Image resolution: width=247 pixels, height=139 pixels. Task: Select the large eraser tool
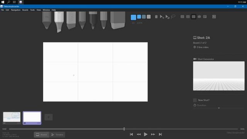(x=118, y=20)
